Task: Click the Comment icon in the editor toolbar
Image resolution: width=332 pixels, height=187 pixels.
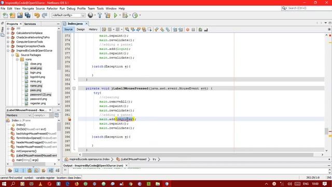Action: pyautogui.click(x=200, y=30)
